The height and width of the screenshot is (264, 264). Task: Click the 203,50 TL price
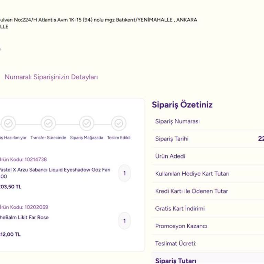[11, 187]
